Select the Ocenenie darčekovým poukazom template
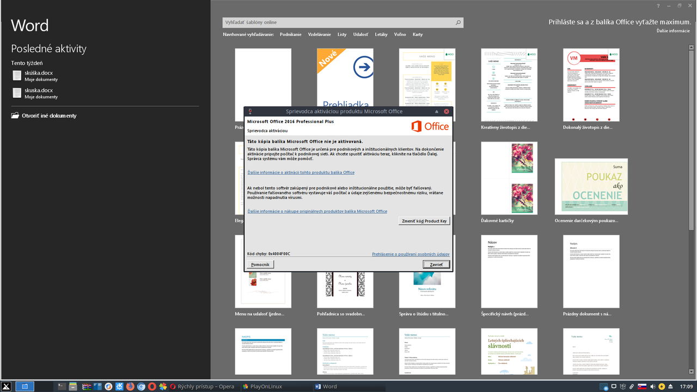697x392 pixels. (591, 186)
